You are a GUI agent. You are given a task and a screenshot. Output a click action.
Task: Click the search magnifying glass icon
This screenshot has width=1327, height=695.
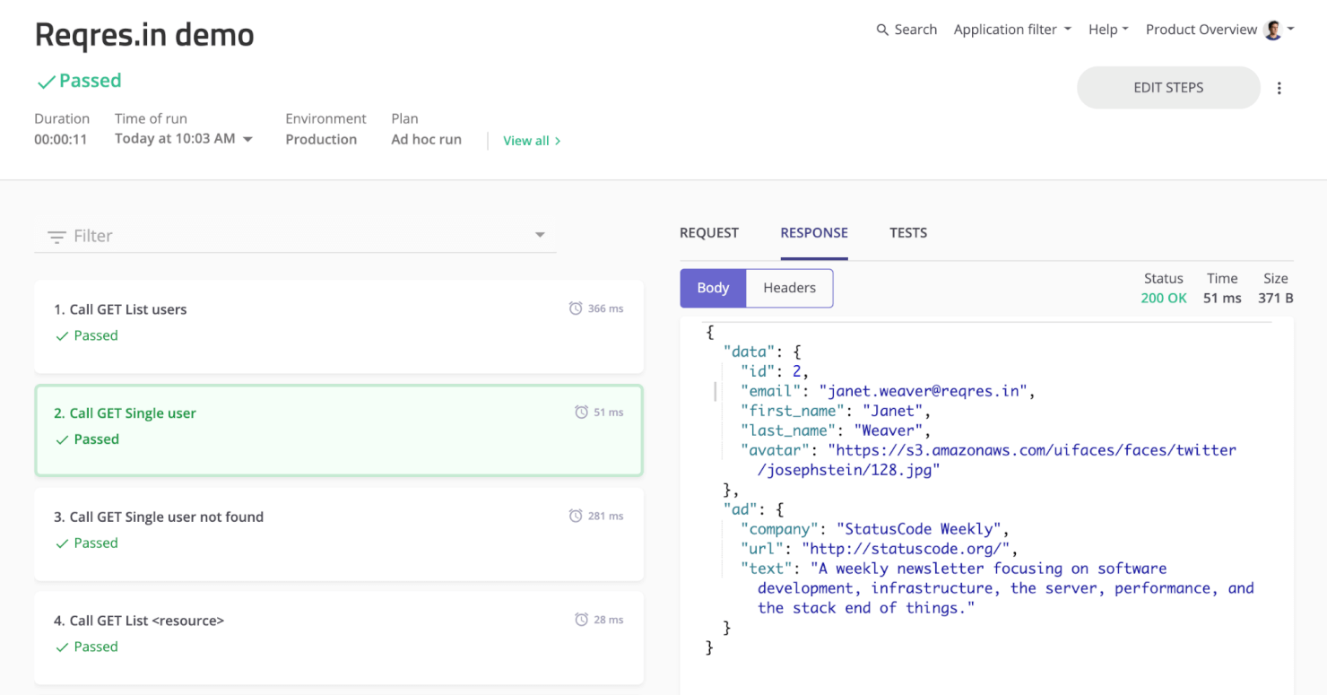click(x=881, y=29)
